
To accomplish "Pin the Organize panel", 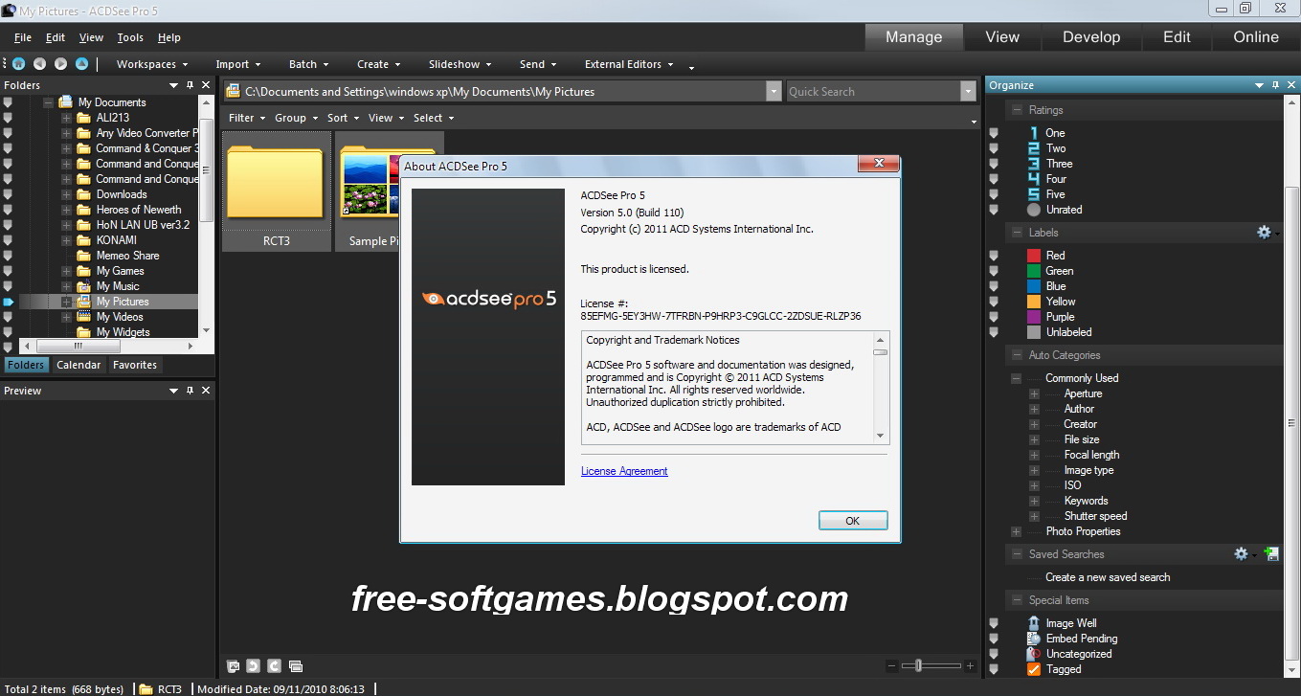I will click(1276, 85).
